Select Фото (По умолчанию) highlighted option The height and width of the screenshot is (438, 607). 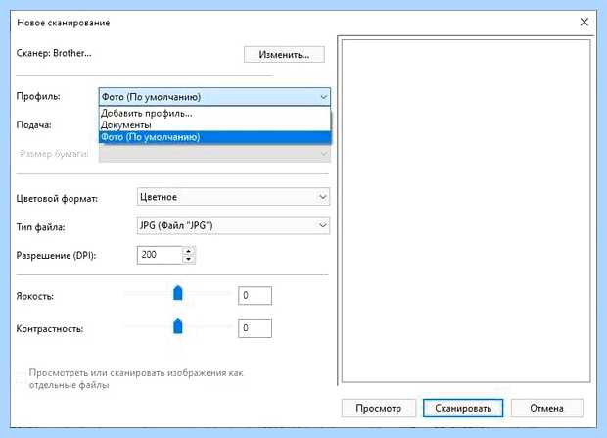click(x=214, y=137)
